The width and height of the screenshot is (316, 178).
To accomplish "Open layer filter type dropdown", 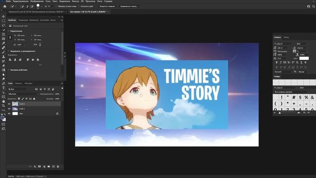I will [x=18, y=89].
